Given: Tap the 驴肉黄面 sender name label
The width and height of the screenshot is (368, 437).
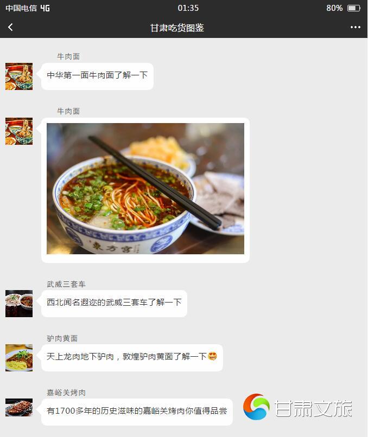Looking at the screenshot, I should [62, 338].
